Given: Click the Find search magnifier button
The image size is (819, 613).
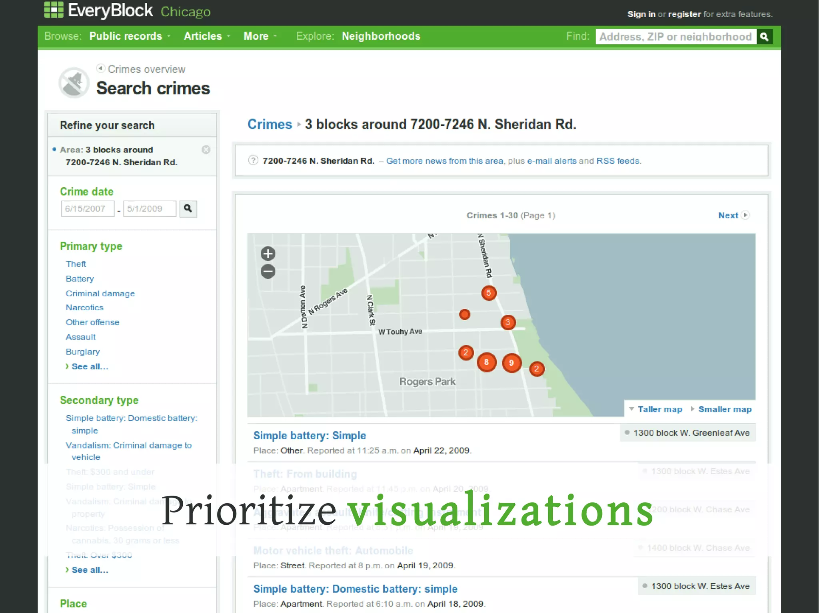Looking at the screenshot, I should pyautogui.click(x=764, y=37).
